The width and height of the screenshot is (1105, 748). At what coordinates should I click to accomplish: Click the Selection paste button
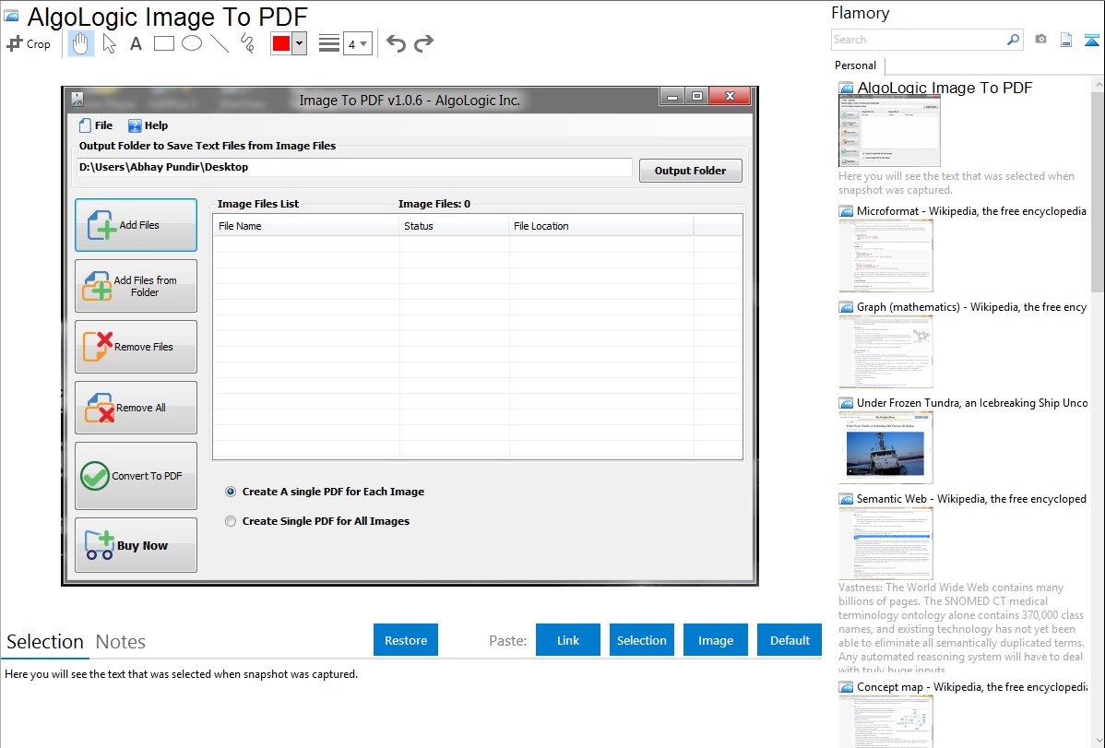642,640
